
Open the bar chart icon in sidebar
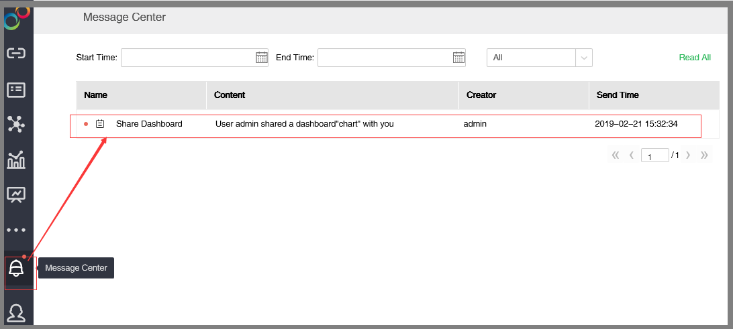[16, 159]
